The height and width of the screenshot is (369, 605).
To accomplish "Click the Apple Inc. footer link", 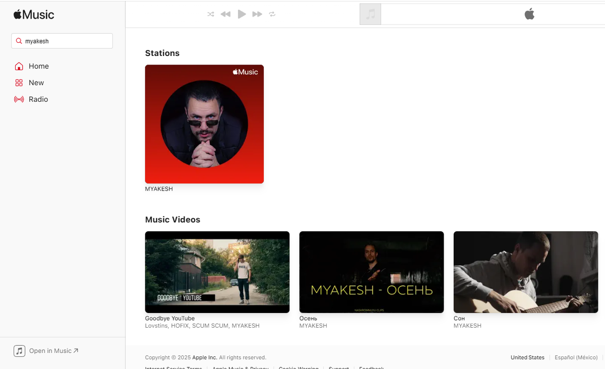I will pos(205,357).
